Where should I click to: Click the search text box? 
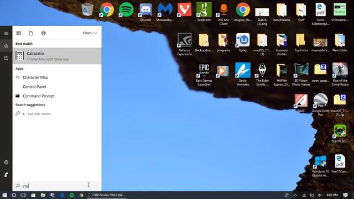(57, 186)
